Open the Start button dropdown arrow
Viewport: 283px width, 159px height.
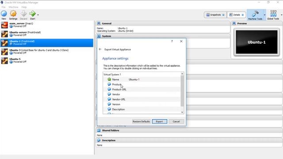click(x=38, y=15)
